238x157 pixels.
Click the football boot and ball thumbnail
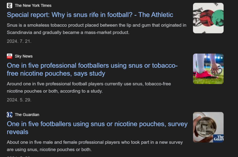208,69
